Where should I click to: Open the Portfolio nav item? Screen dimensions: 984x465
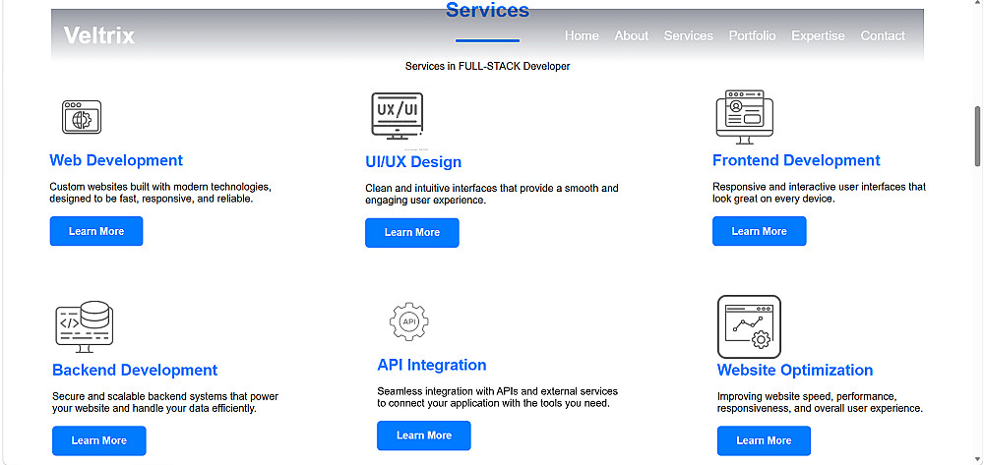coord(752,35)
